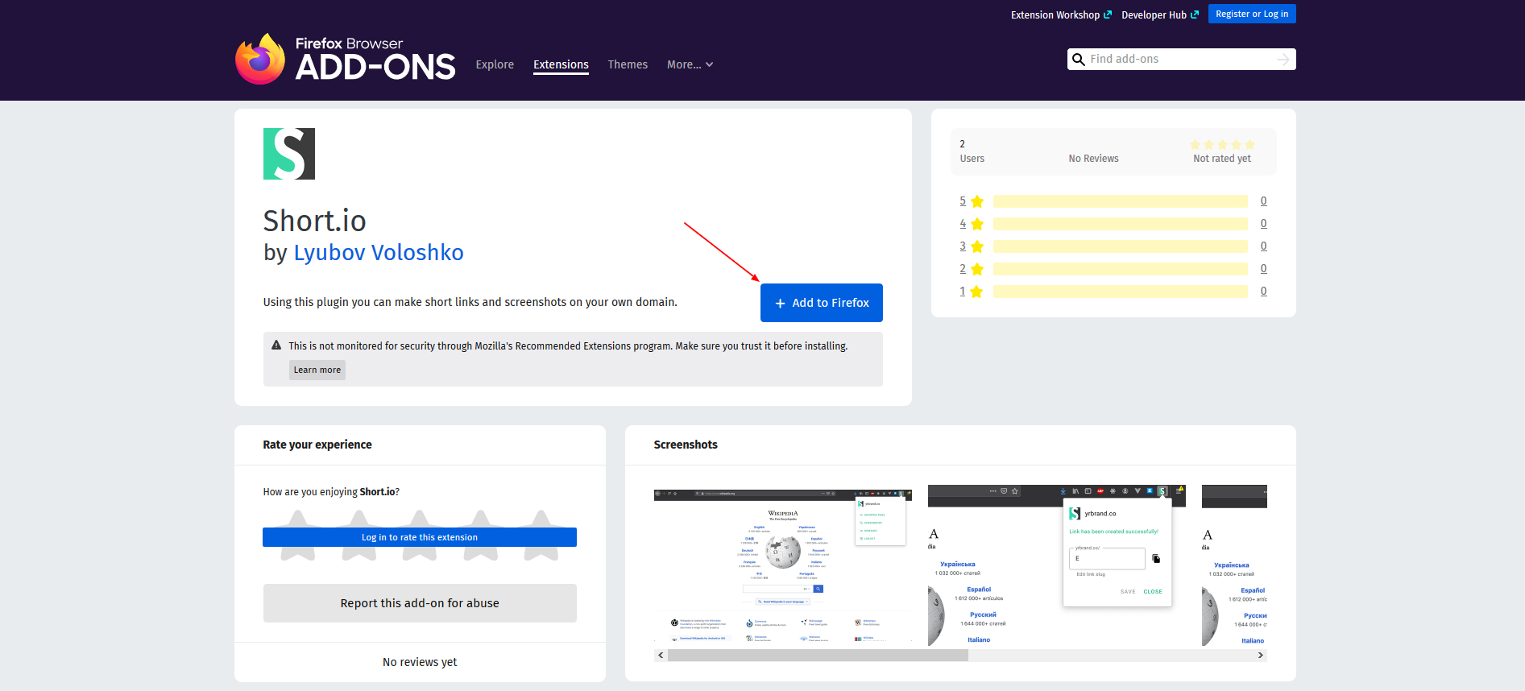Submit search with the arrow icon
The width and height of the screenshot is (1525, 691).
tap(1283, 60)
